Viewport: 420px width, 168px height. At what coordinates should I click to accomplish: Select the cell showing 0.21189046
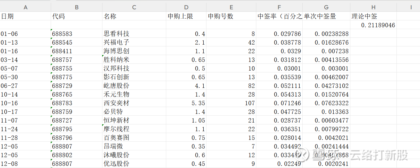[378, 25]
